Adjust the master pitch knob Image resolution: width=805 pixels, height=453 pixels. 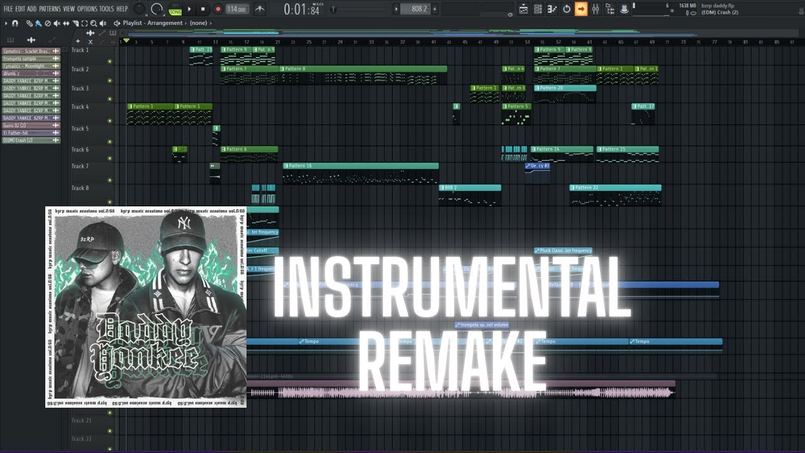(157, 9)
